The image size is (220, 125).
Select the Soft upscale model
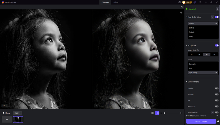click(x=203, y=68)
